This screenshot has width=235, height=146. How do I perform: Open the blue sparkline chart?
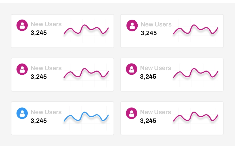click(86, 117)
